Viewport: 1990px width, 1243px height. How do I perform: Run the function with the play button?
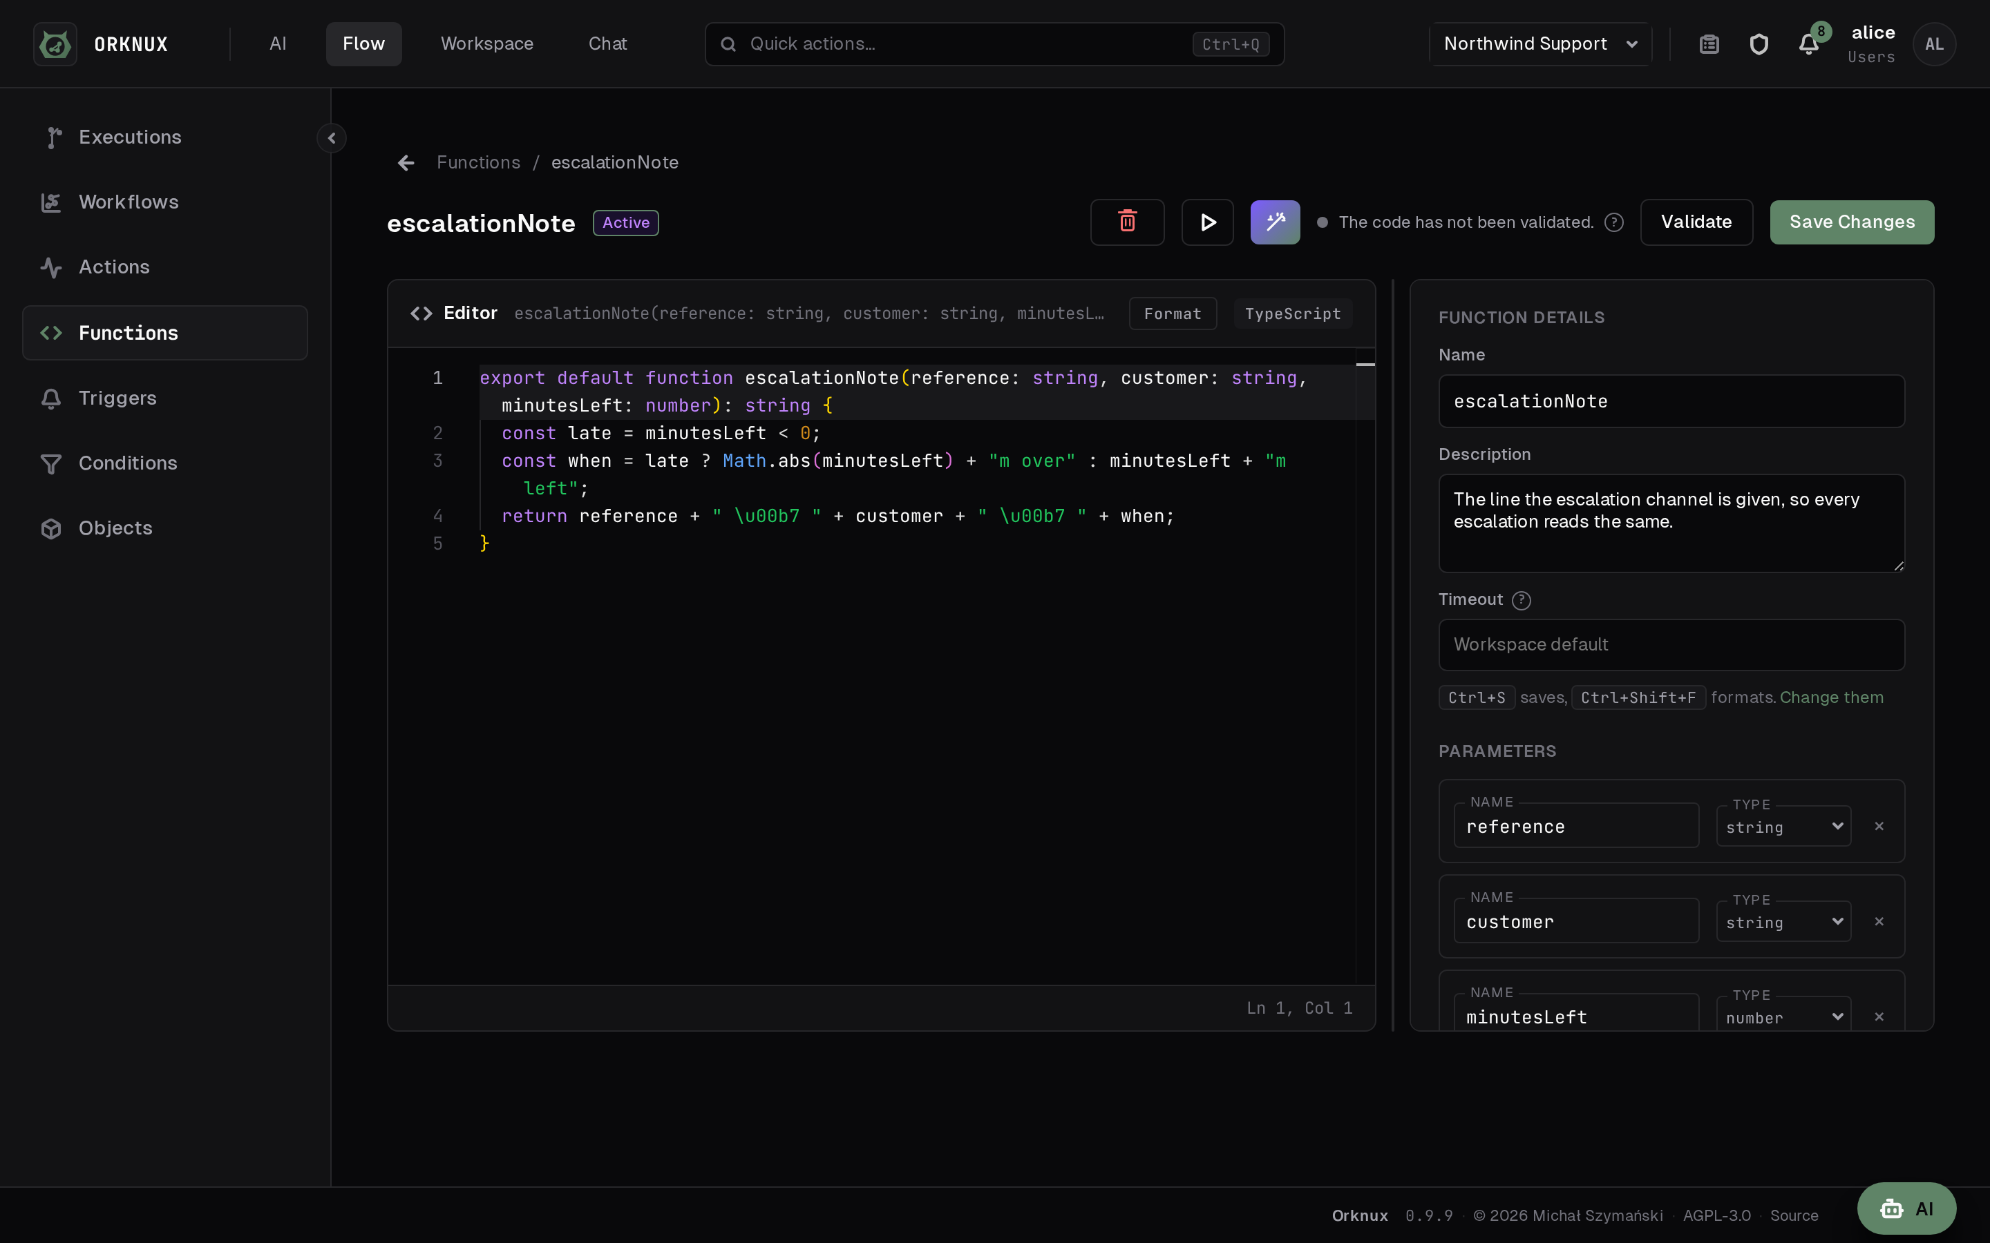coord(1207,222)
